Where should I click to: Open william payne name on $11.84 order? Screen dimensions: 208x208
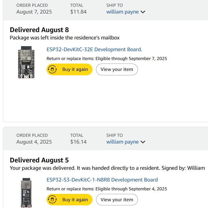122,12
